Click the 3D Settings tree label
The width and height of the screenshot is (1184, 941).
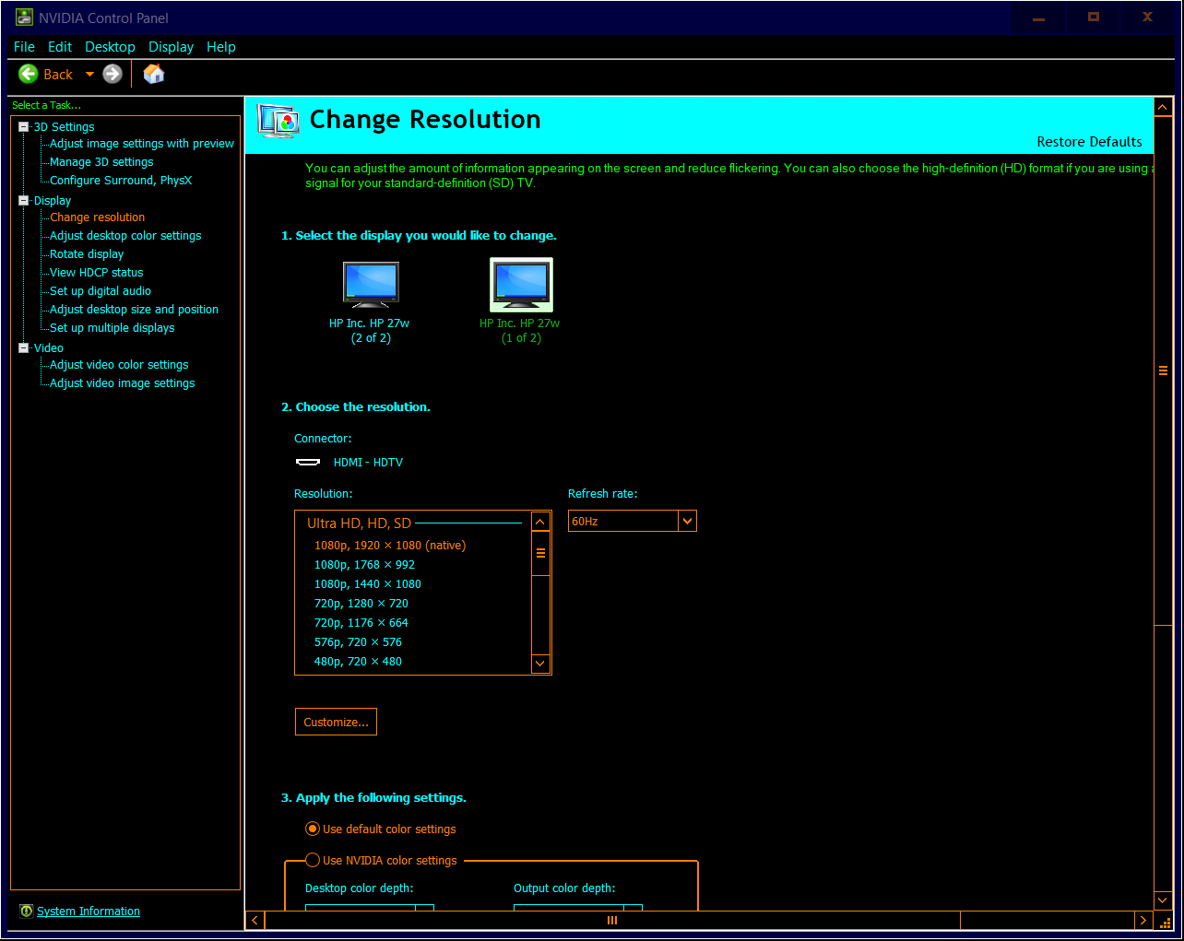coord(65,127)
